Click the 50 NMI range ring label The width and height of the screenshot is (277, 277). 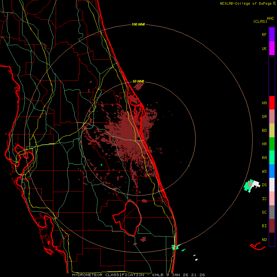[138, 82]
